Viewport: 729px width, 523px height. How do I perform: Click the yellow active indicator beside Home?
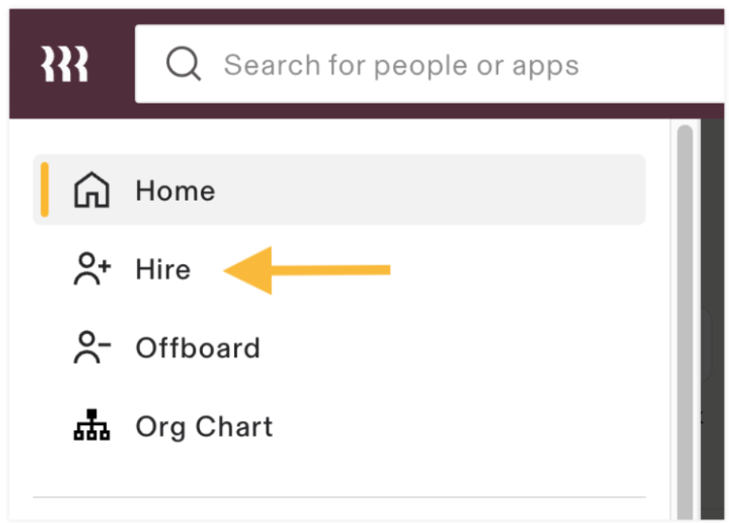(45, 189)
